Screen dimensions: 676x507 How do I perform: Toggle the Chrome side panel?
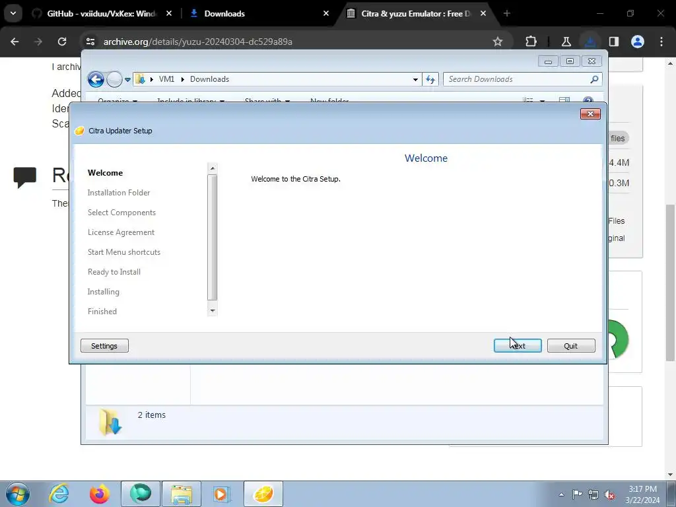pyautogui.click(x=614, y=42)
